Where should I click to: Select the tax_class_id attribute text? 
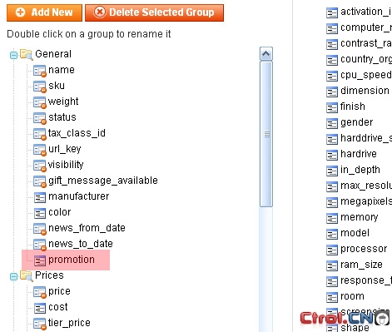[x=77, y=133]
